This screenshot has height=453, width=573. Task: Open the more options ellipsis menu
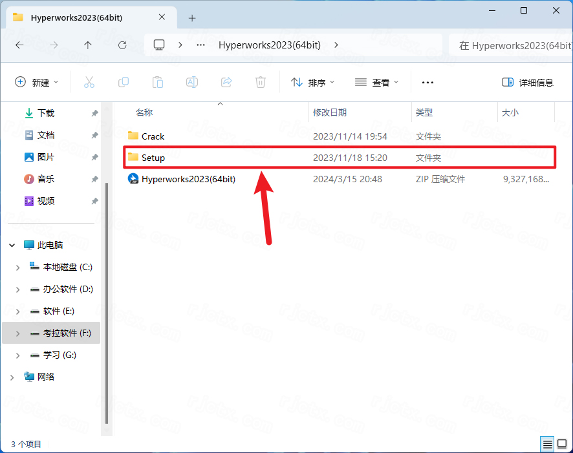[427, 82]
